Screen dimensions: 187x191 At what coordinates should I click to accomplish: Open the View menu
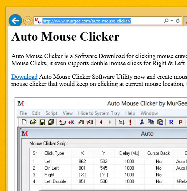(x=68, y=113)
